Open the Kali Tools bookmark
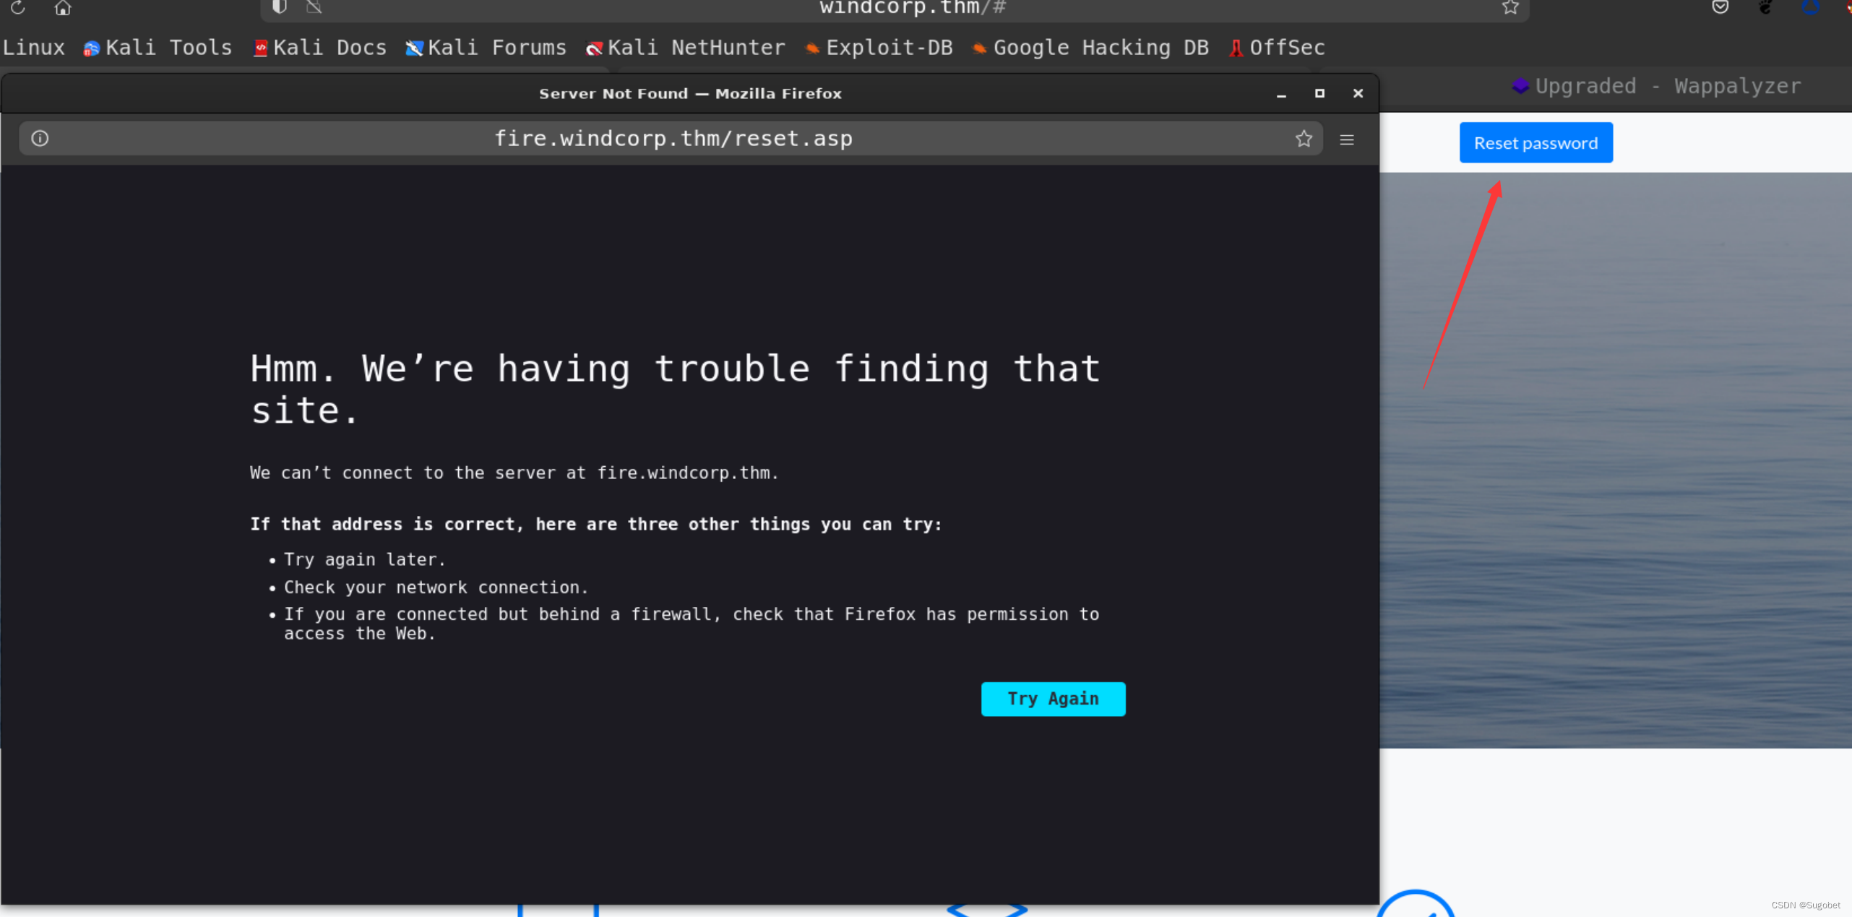This screenshot has height=917, width=1852. (158, 48)
